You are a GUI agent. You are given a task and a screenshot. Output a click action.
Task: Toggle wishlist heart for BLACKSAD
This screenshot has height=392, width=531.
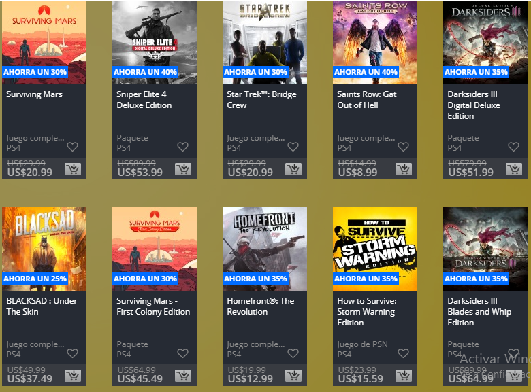point(72,353)
